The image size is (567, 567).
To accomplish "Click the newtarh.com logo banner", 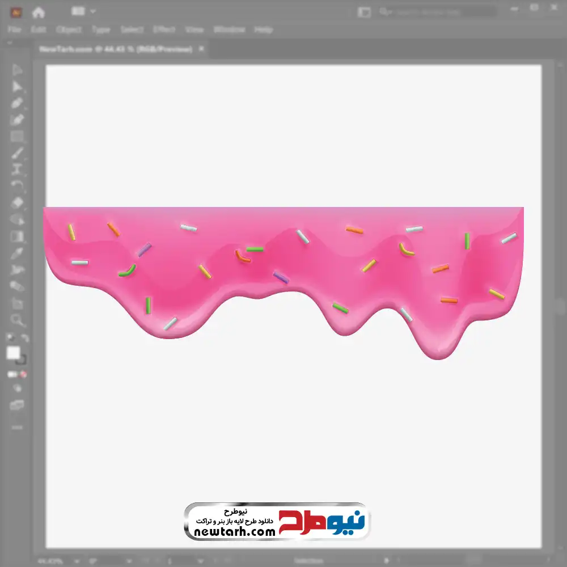I will click(277, 522).
